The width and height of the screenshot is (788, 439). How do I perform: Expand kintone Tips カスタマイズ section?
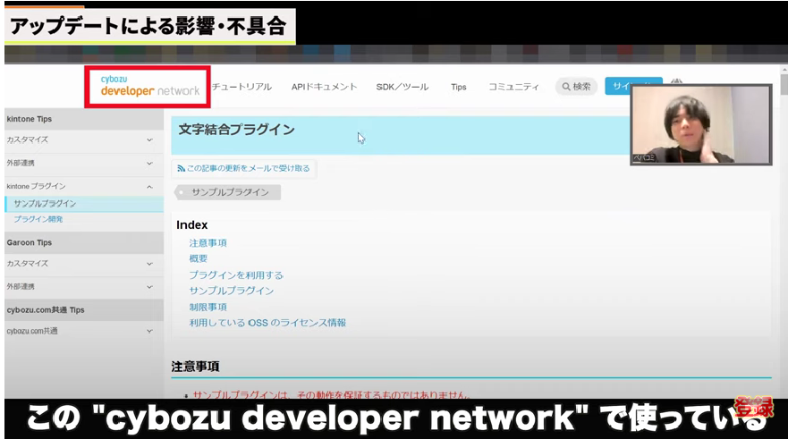click(x=149, y=140)
